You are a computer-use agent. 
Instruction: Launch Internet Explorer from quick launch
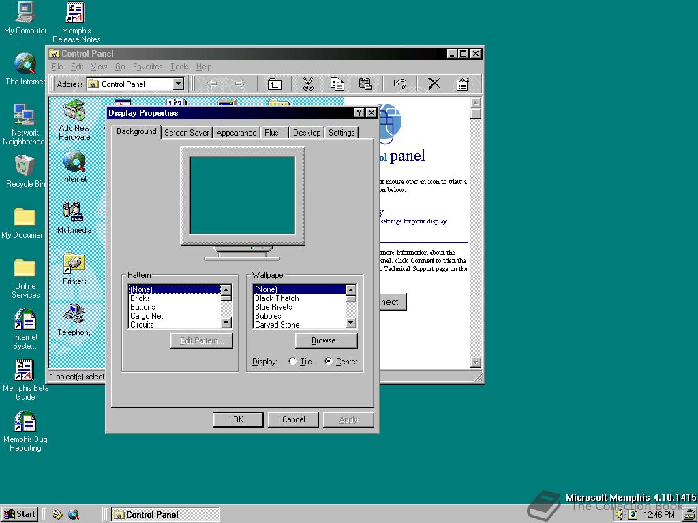[x=74, y=515]
